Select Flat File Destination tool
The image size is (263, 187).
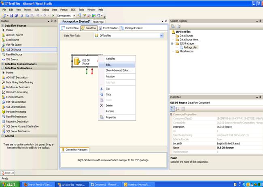click(x=16, y=102)
